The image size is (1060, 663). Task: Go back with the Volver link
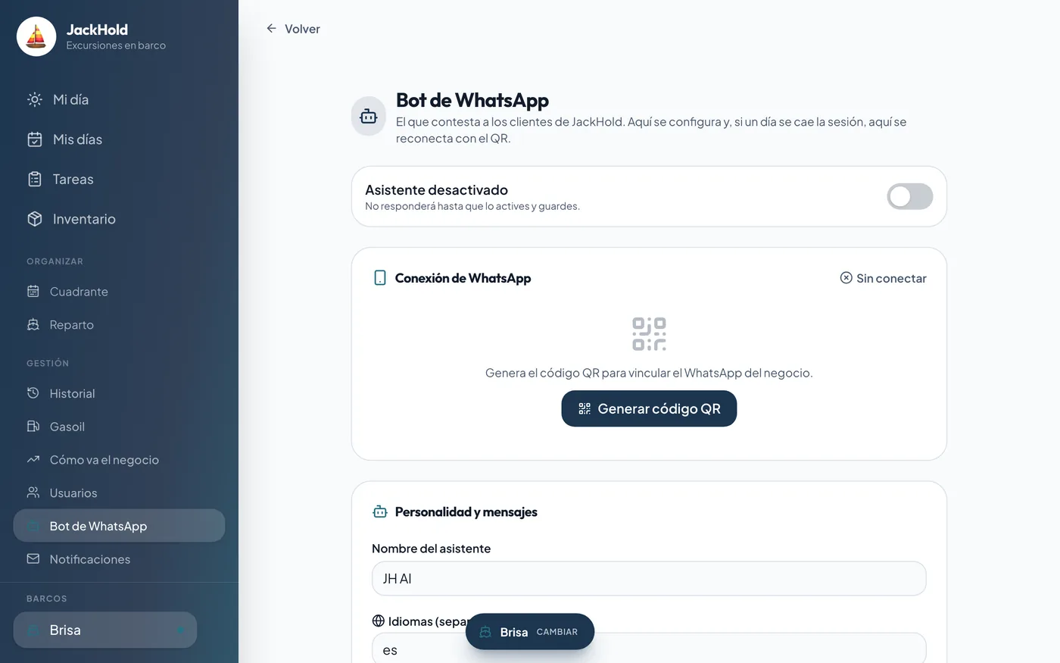pyautogui.click(x=293, y=29)
